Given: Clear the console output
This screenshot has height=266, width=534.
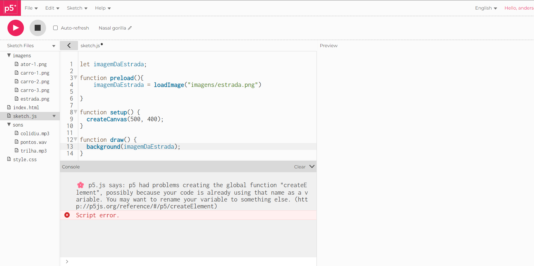Looking at the screenshot, I should (x=300, y=167).
